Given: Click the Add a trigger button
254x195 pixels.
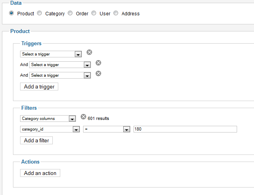Looking at the screenshot, I should tap(39, 86).
